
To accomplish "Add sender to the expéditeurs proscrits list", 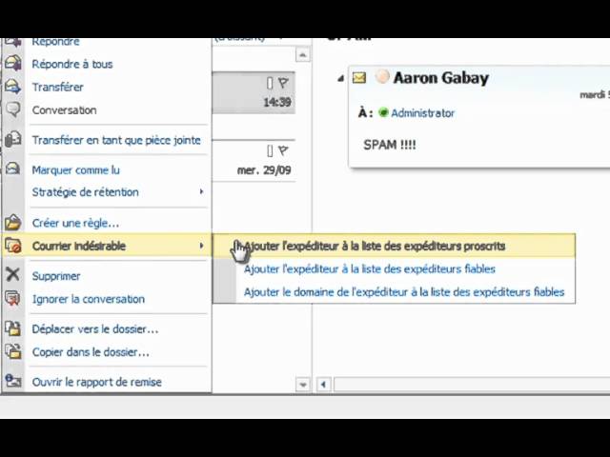I will click(x=394, y=246).
